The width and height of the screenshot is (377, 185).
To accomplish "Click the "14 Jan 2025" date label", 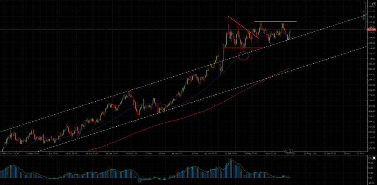I will click(x=177, y=153).
